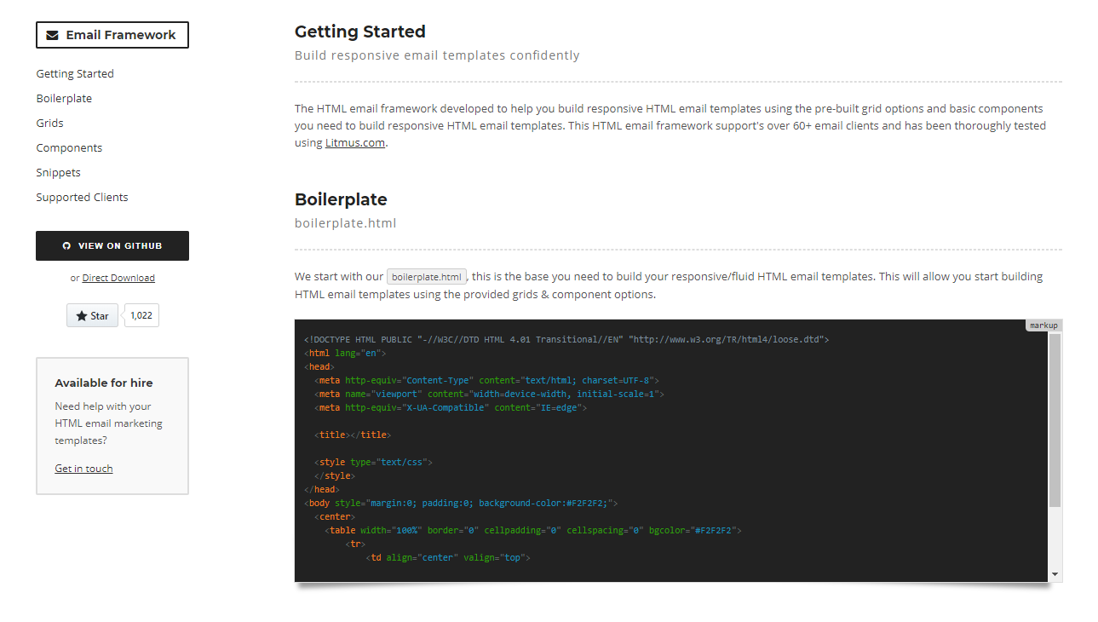Click the DOCTYPE line in the code
The image size is (1098, 622).
pyautogui.click(x=566, y=339)
